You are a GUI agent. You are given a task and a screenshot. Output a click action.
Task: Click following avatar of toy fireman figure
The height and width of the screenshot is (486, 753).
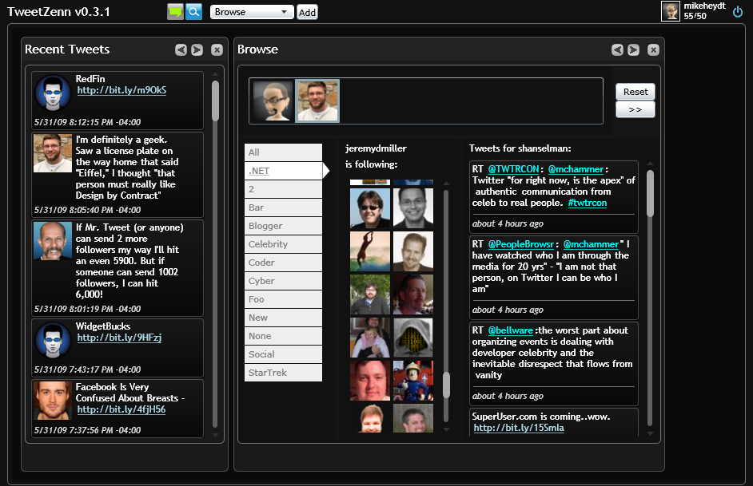pos(413,381)
